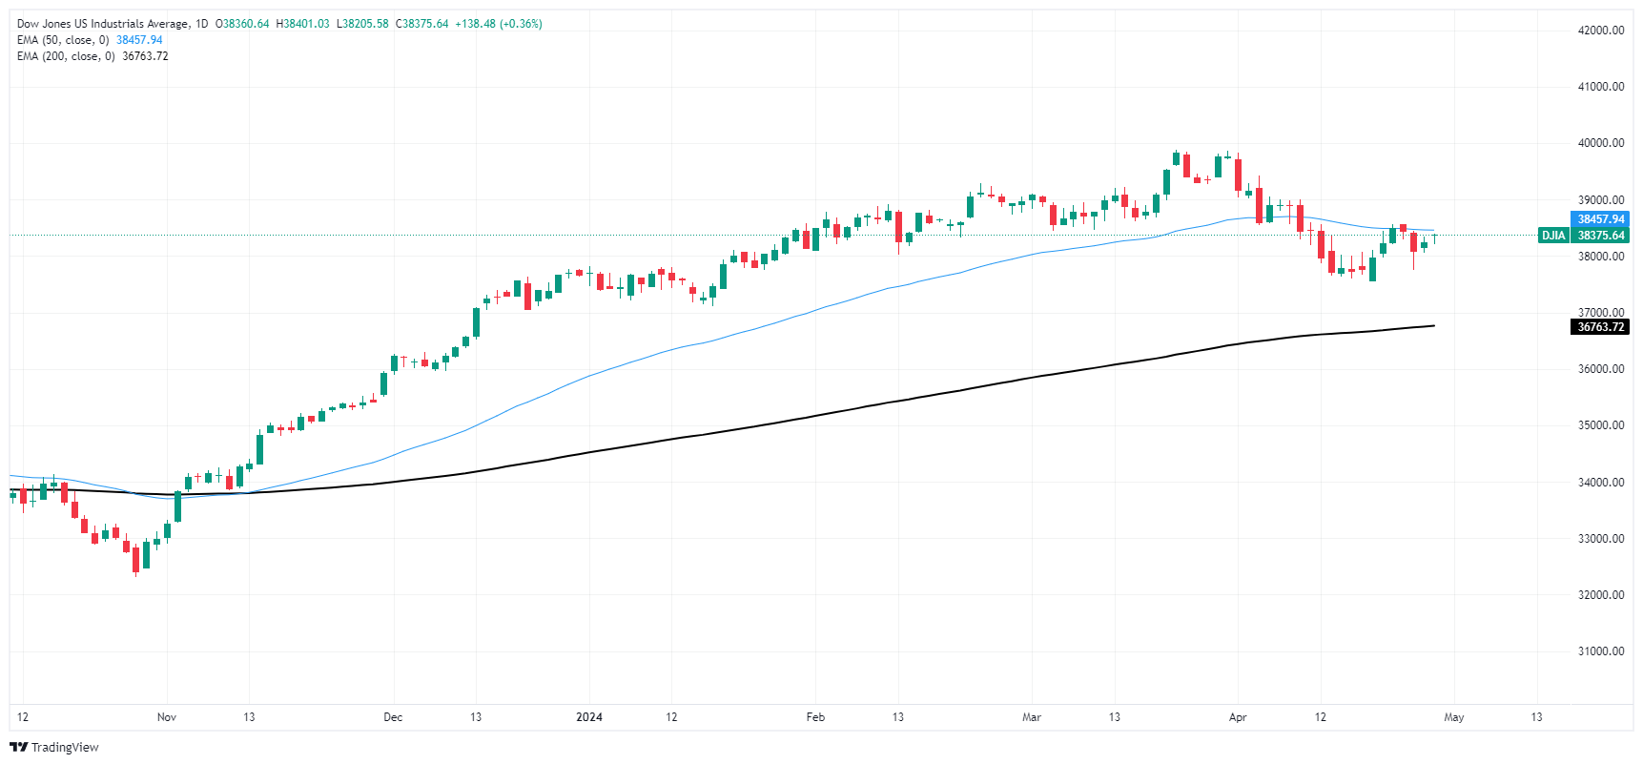Open the TradingView text link
Viewport: 1643px width, 764px height.
[65, 747]
